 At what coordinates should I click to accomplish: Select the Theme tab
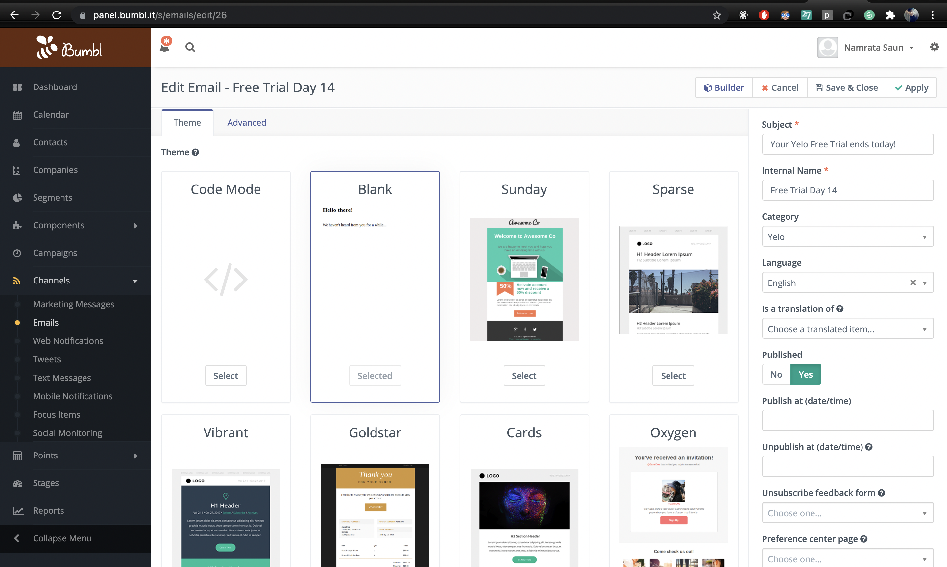pyautogui.click(x=187, y=123)
